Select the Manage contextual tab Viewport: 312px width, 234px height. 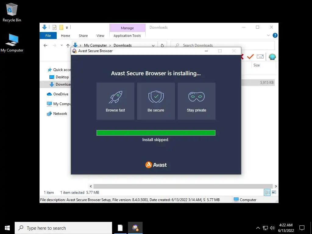(127, 28)
